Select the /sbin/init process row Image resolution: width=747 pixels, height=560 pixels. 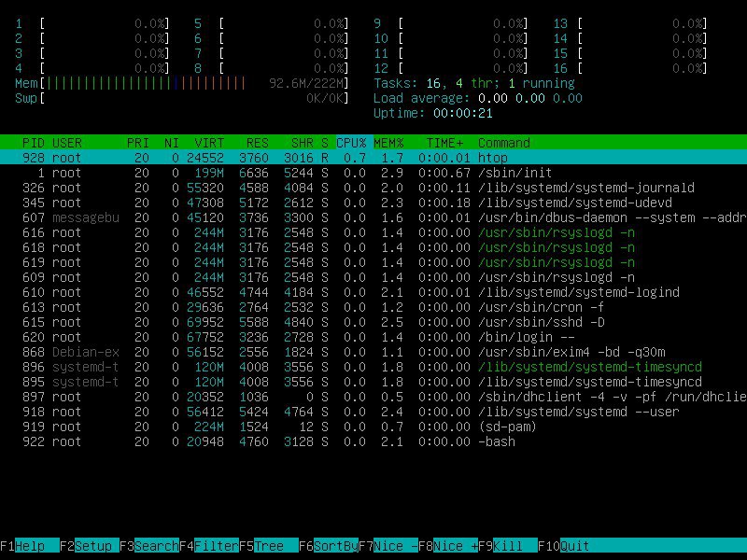pyautogui.click(x=373, y=173)
